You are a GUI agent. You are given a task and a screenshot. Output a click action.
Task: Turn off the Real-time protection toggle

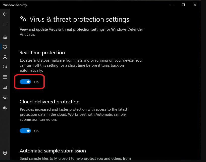point(25,82)
